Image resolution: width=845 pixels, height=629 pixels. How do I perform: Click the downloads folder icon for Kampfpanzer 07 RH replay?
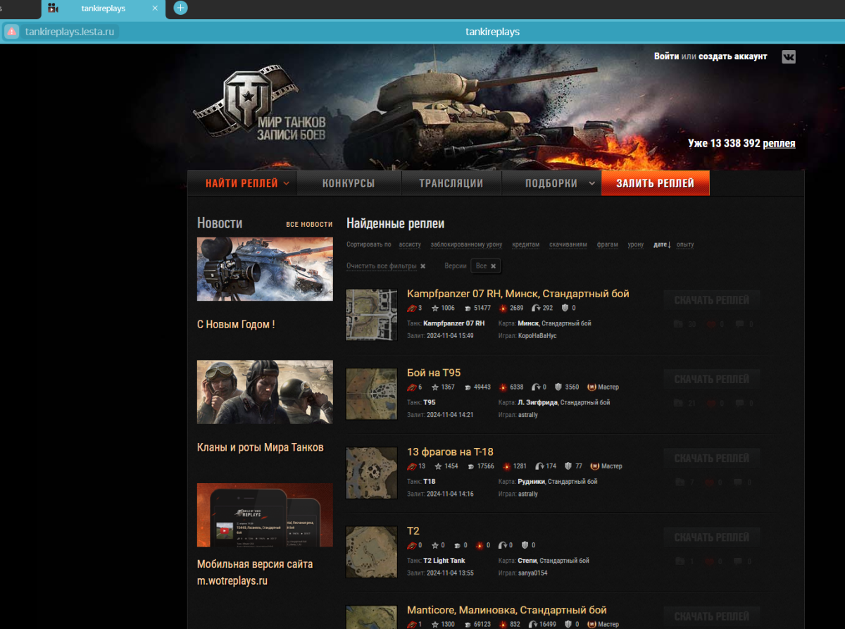click(679, 324)
